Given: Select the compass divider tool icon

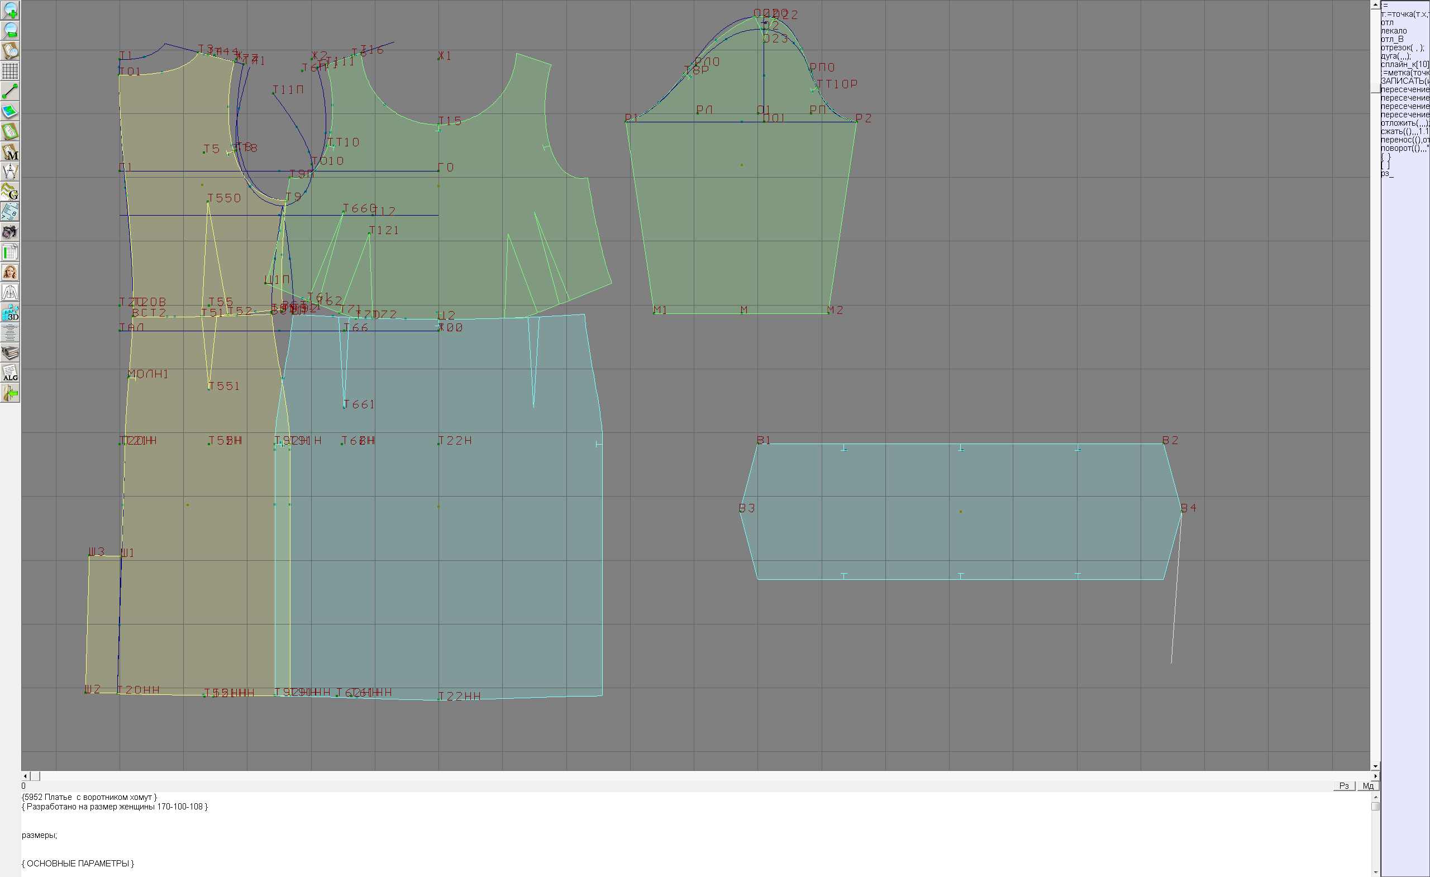Looking at the screenshot, I should [x=10, y=172].
